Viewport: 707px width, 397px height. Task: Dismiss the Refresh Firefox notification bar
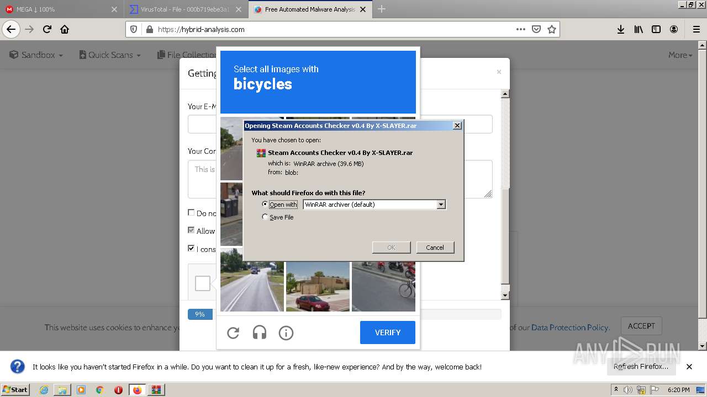click(x=689, y=367)
